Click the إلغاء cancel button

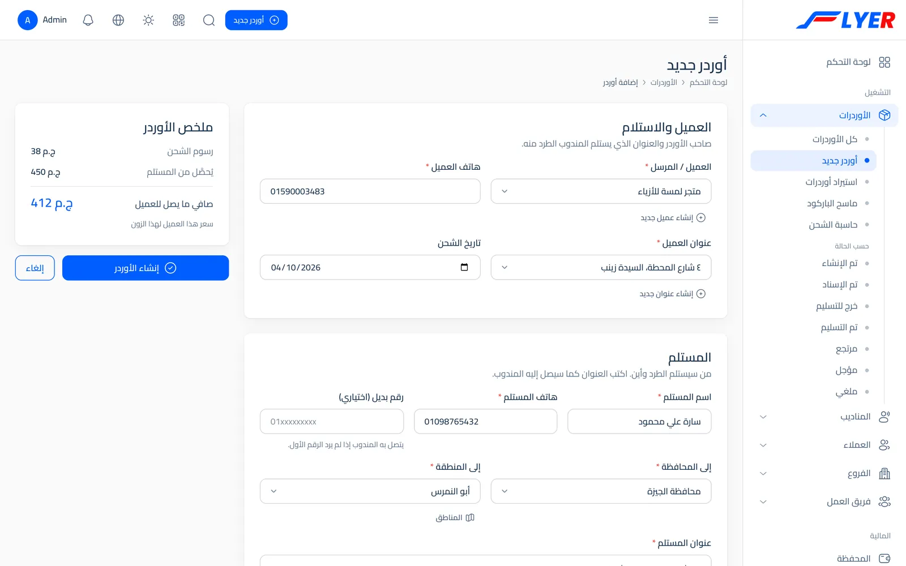coord(35,268)
